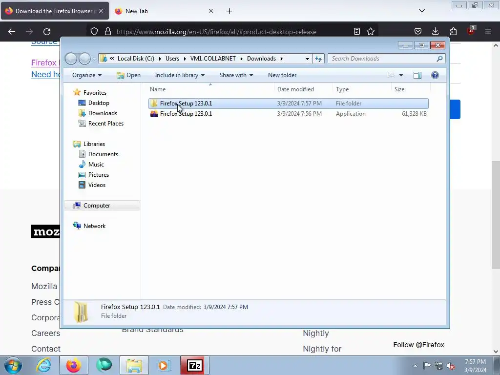Open more view options dropdown arrow

coord(401,75)
